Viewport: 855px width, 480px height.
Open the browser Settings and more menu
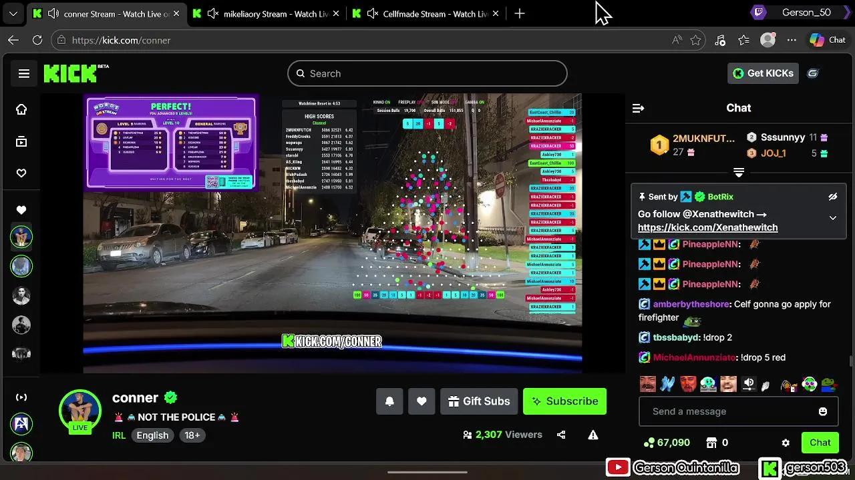[x=792, y=40]
